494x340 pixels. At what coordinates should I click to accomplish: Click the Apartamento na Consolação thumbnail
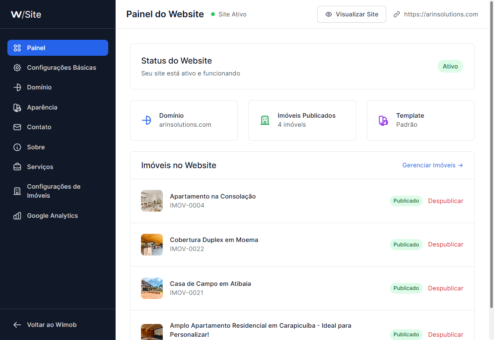point(152,201)
